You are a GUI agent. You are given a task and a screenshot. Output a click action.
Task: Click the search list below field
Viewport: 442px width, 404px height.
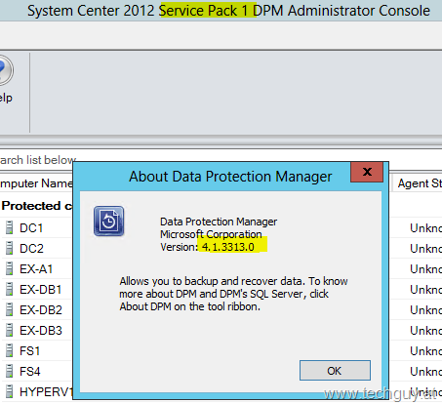point(36,160)
